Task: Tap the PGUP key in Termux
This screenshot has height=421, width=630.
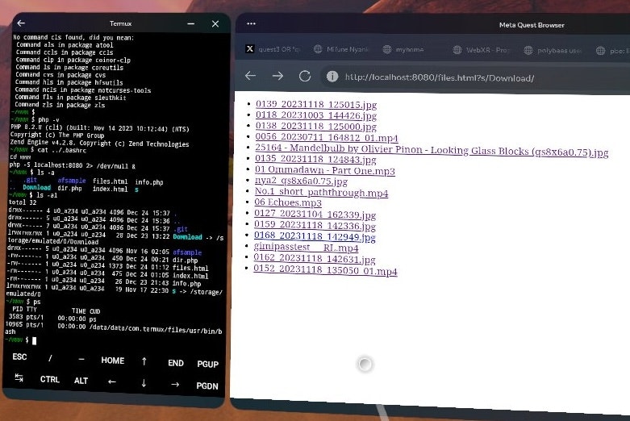Action: coord(208,364)
